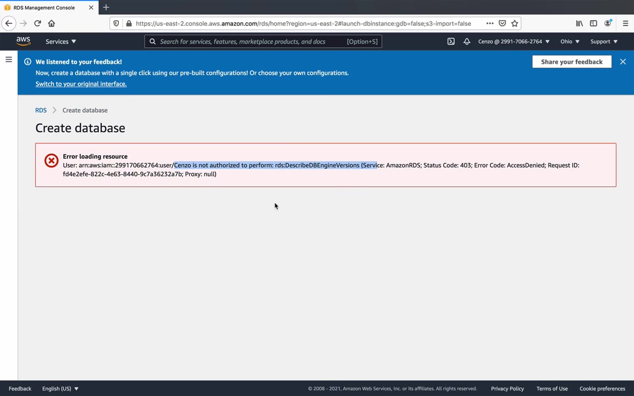
Task: Go to Firefox home page icon
Action: point(51,24)
